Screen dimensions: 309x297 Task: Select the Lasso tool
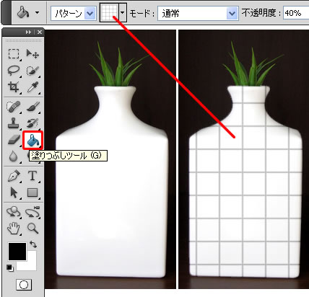pos(14,71)
